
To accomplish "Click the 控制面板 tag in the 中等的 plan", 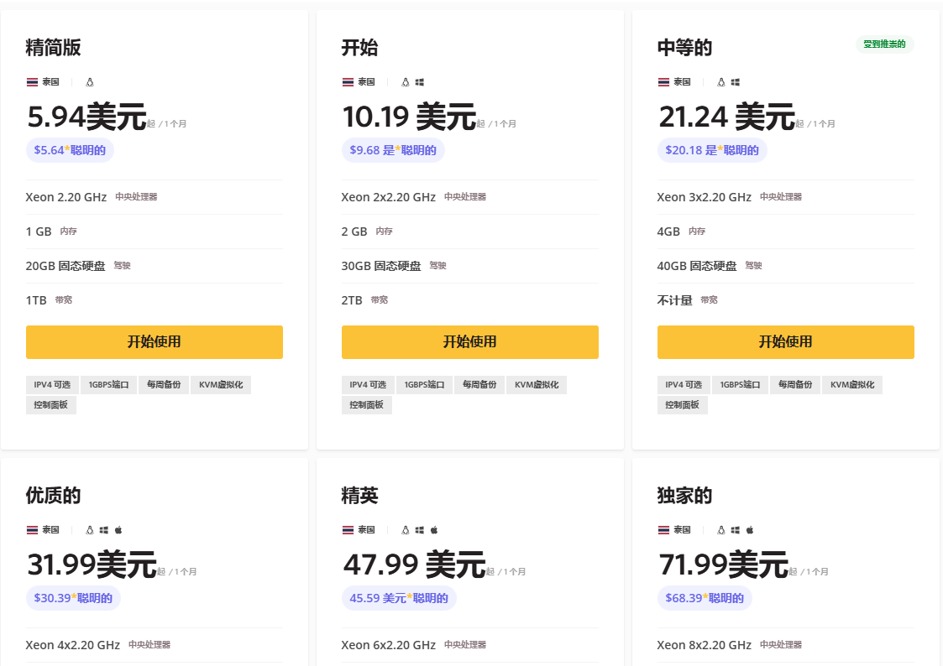I will pyautogui.click(x=682, y=405).
